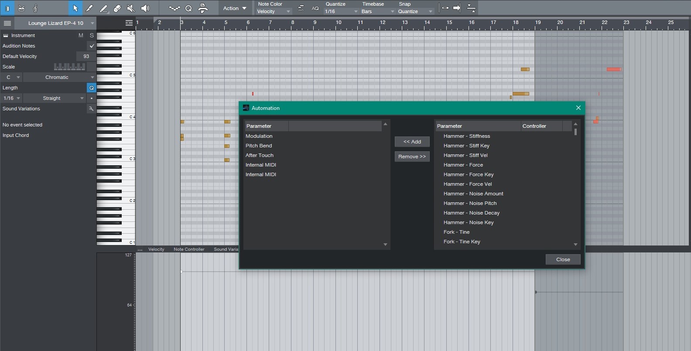
Task: Switch to the Velocity lane tab
Action: (x=156, y=249)
